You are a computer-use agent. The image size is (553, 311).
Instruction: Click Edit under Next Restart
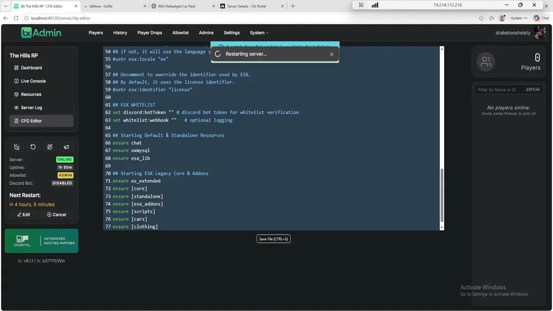(x=24, y=215)
